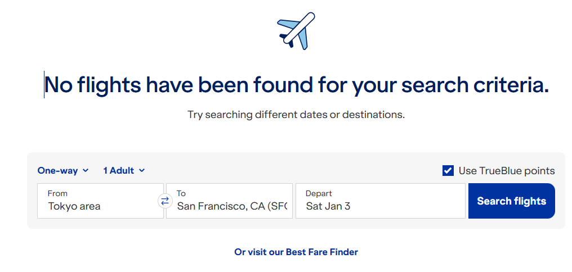This screenshot has height=272, width=572.
Task: Uncheck the Use TrueBlue points checkbox
Action: click(448, 171)
